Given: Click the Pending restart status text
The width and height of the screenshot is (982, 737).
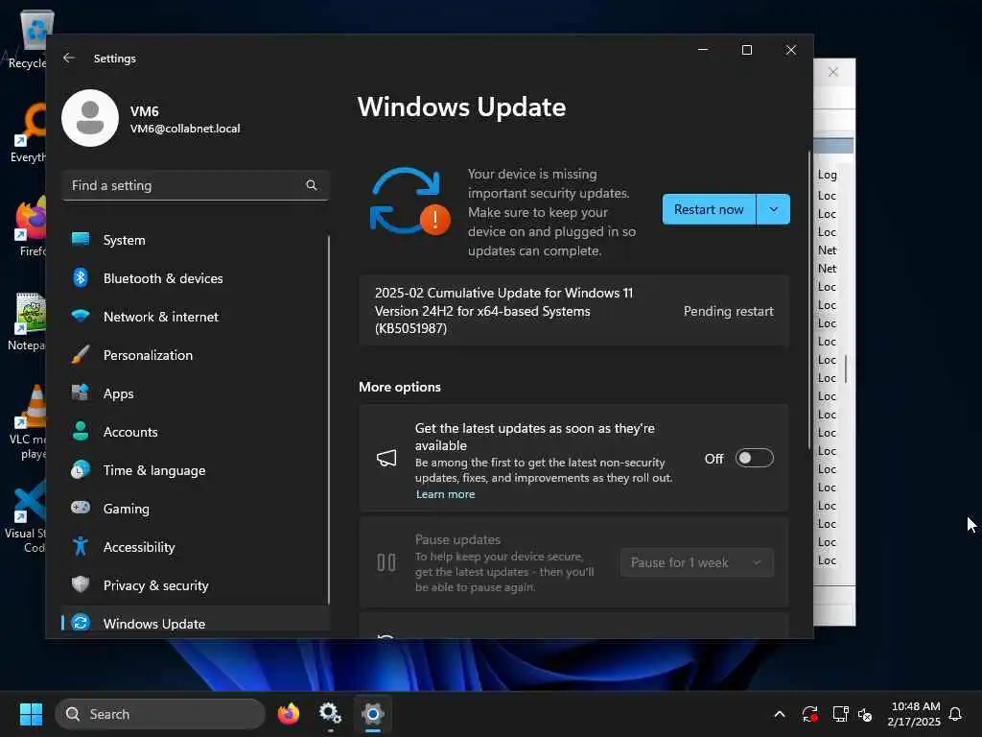Looking at the screenshot, I should pyautogui.click(x=729, y=311).
